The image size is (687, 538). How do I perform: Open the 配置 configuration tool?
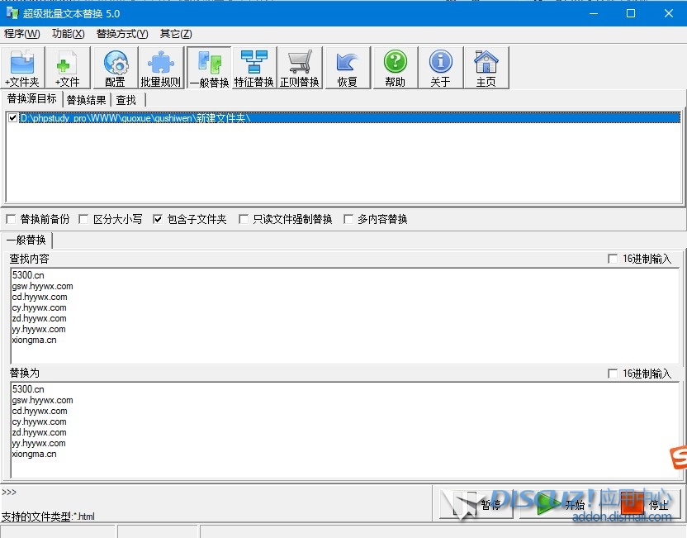pos(115,68)
